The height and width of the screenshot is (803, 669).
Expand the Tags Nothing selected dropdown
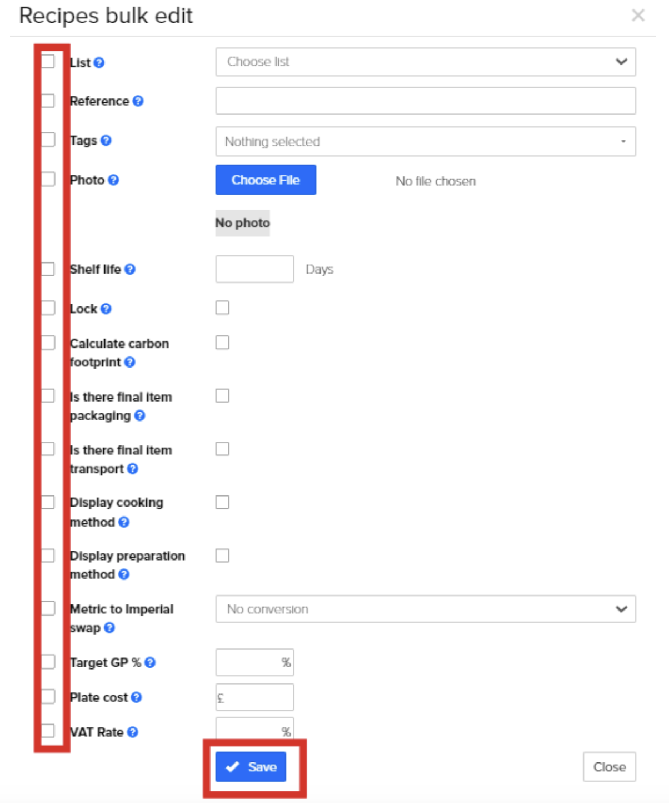pyautogui.click(x=426, y=141)
